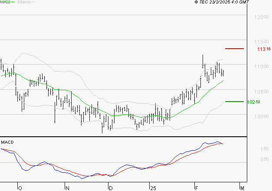Click the 25 year marker on time axis
This screenshot has height=191, width=272.
[x=153, y=188]
